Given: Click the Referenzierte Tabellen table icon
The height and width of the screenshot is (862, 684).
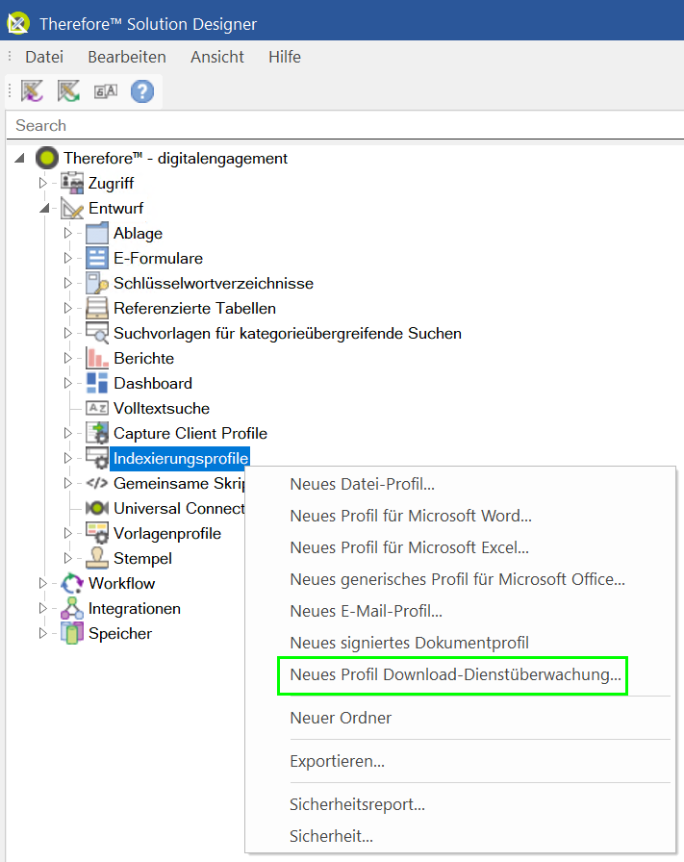Looking at the screenshot, I should [97, 308].
